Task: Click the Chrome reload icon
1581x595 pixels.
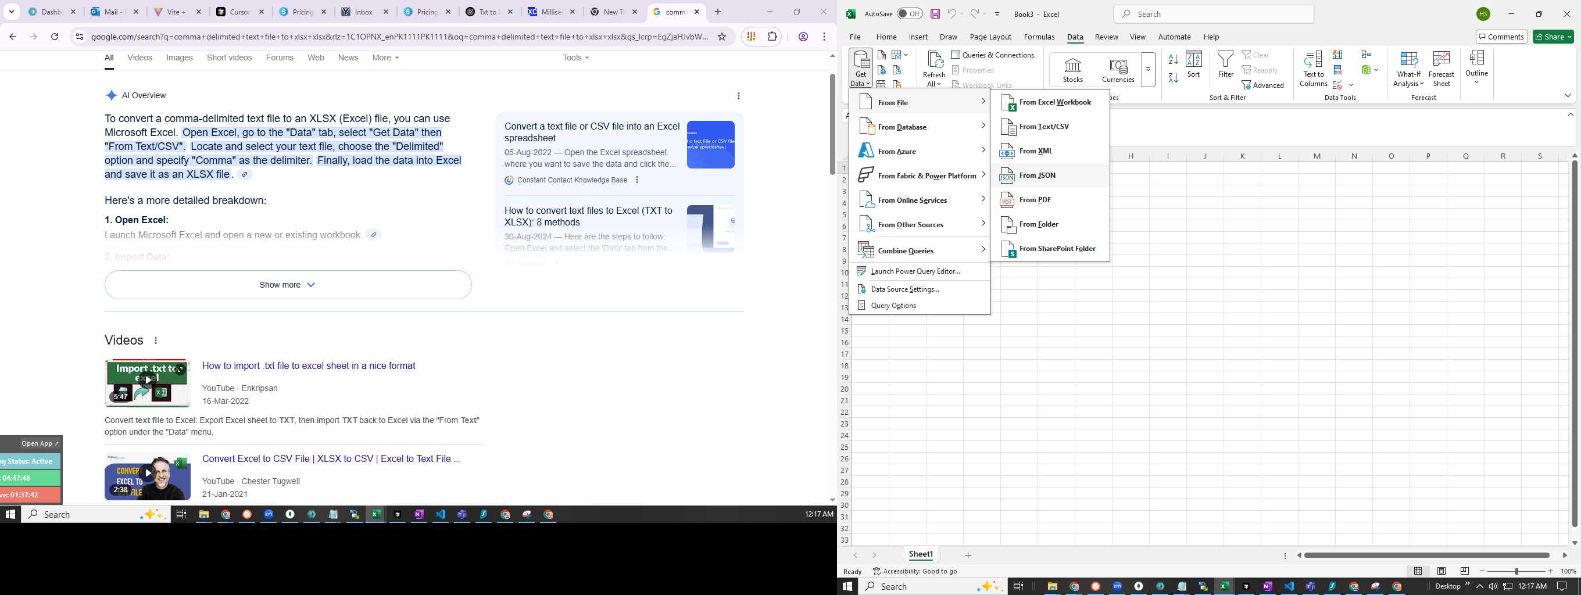Action: point(55,37)
